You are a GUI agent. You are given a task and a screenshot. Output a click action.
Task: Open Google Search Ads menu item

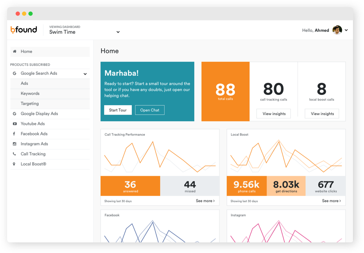pyautogui.click(x=50, y=74)
